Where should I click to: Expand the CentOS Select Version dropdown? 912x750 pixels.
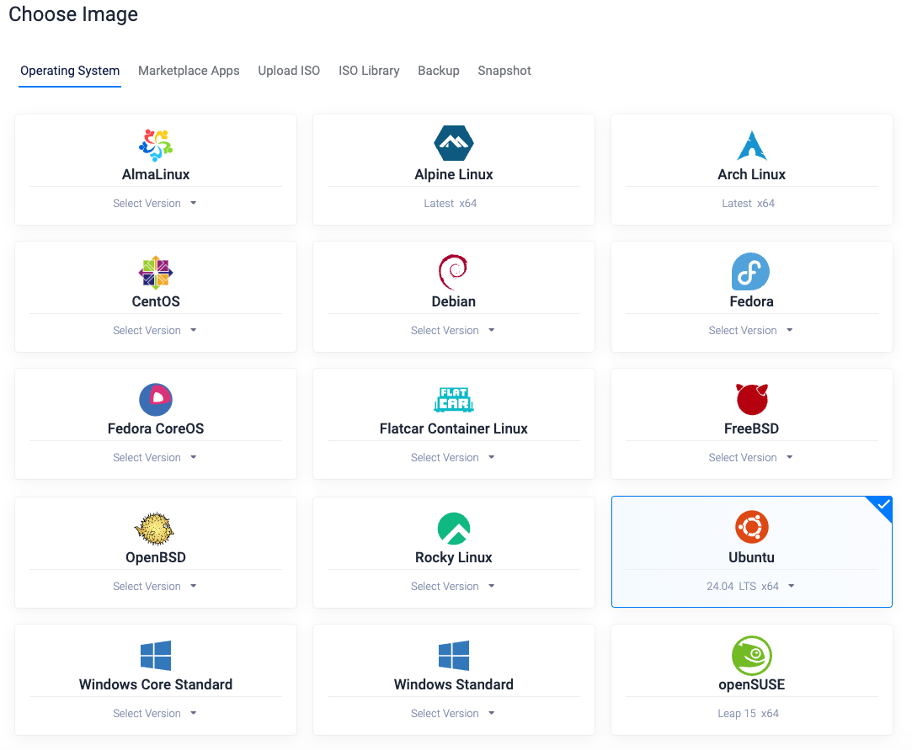coord(155,331)
